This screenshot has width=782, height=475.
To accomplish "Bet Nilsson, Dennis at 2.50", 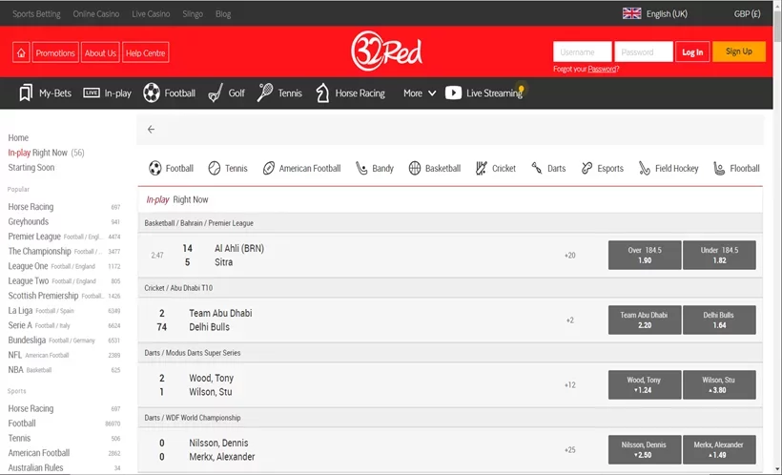I will pyautogui.click(x=645, y=449).
